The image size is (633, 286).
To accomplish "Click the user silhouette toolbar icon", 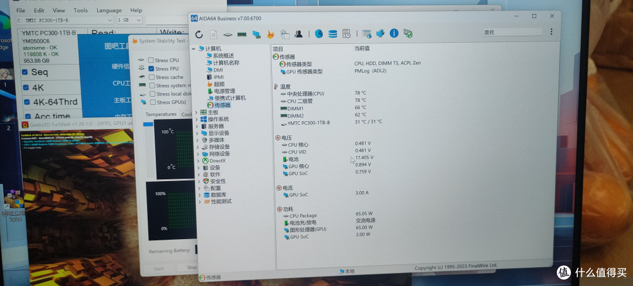I will [299, 34].
